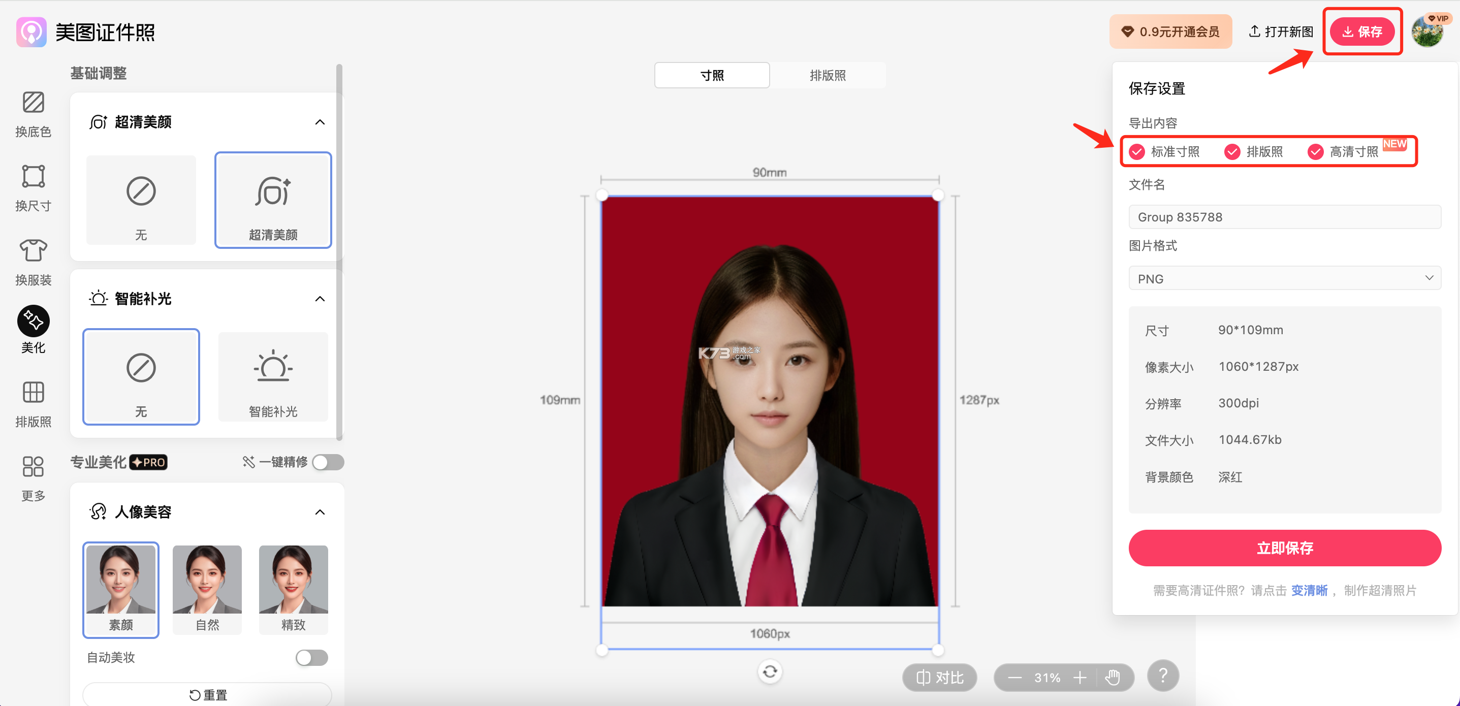The width and height of the screenshot is (1460, 706).
Task: Open the PNG image format dropdown
Action: [1285, 278]
